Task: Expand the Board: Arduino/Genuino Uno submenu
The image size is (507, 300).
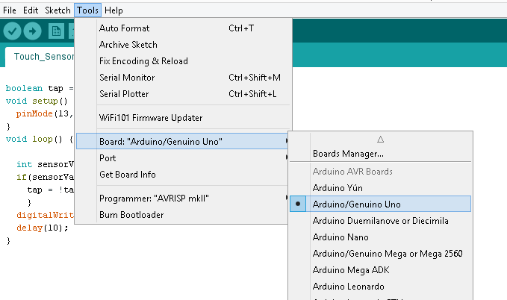Action: 182,142
